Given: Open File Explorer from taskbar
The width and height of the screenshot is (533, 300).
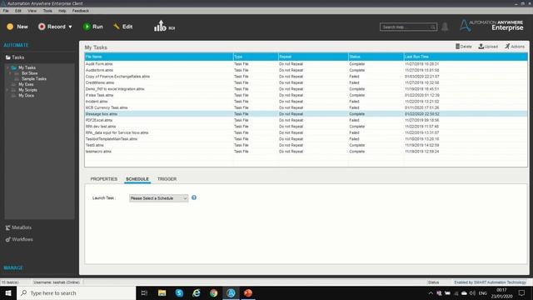Looking at the screenshot, I should [162, 292].
